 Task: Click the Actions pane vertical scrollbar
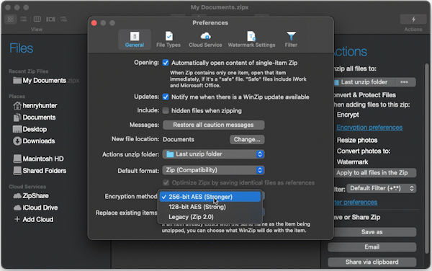tap(427, 159)
